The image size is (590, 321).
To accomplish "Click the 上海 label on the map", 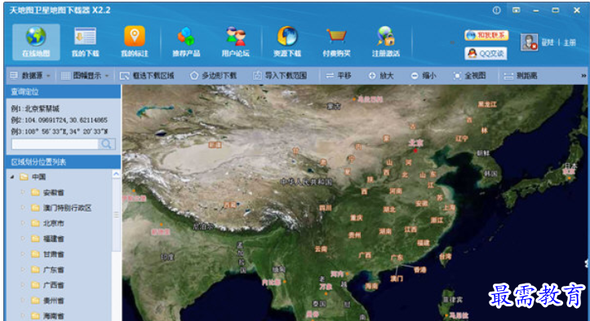I will point(449,207).
